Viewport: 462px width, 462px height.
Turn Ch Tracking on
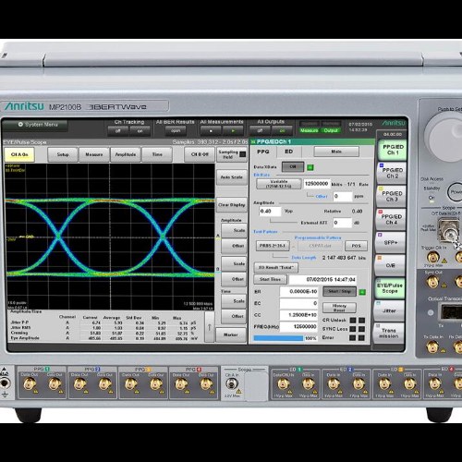coord(140,131)
